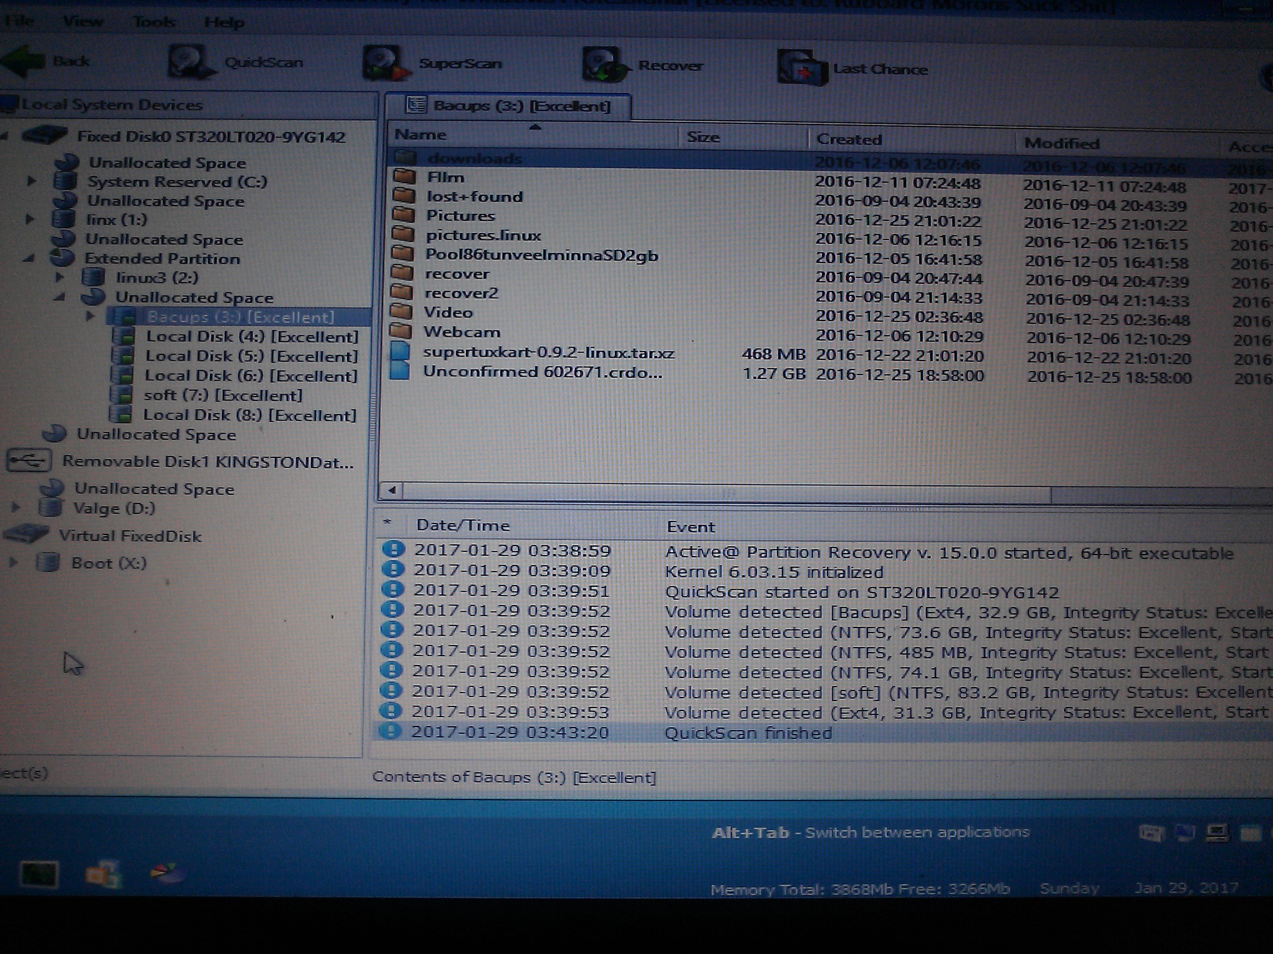Start SuperScan from the toolbar
Viewport: 1273px width, 954px height.
click(x=385, y=64)
